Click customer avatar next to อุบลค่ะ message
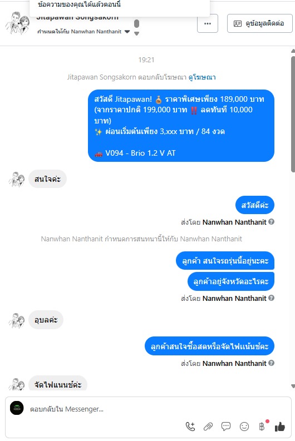Screen dimensions: 295x441 click(x=17, y=320)
